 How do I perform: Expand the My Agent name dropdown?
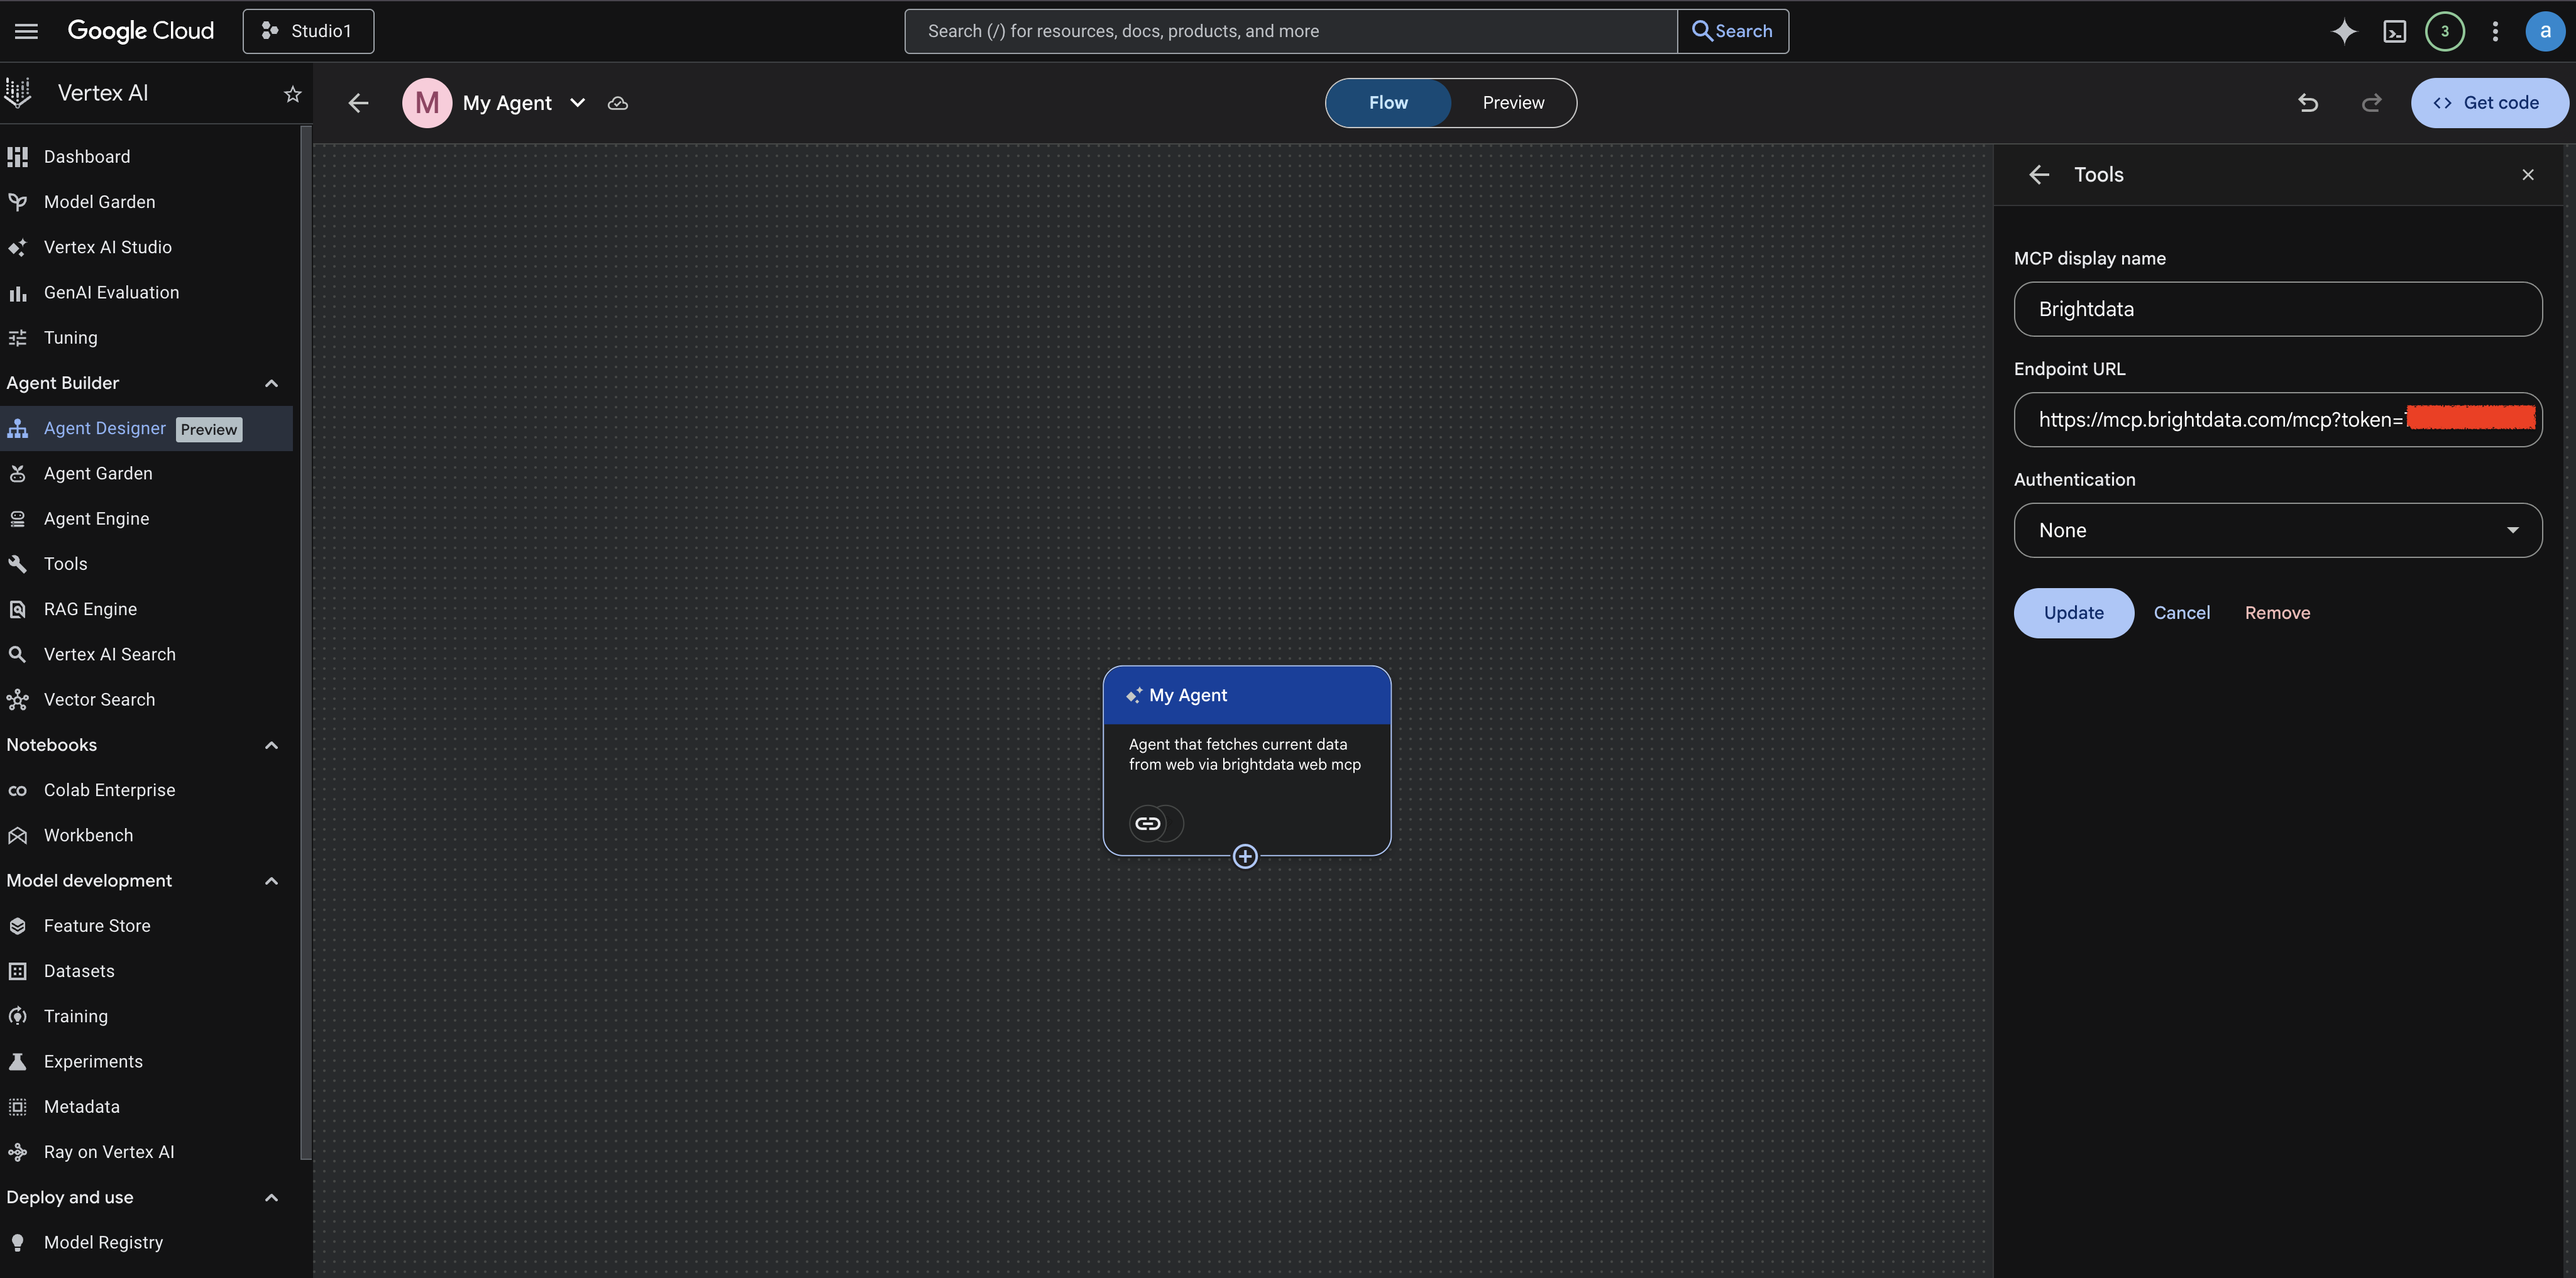577,103
